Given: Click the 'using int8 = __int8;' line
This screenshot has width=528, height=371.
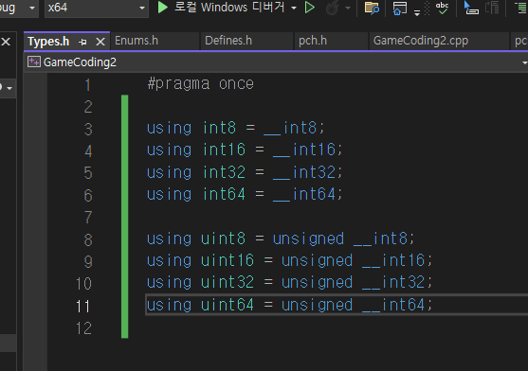Looking at the screenshot, I should (x=235, y=128).
